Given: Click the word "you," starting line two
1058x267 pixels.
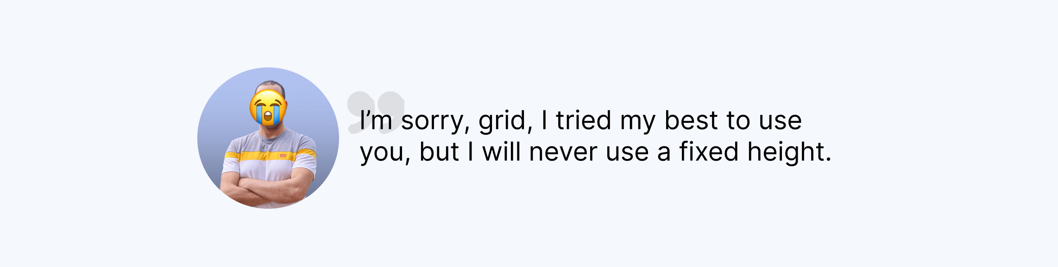Looking at the screenshot, I should click(x=385, y=153).
